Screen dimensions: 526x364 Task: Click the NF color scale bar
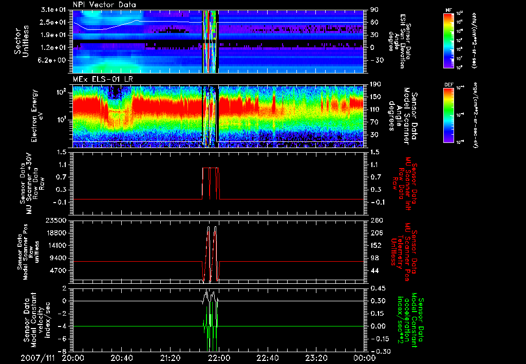coord(449,40)
